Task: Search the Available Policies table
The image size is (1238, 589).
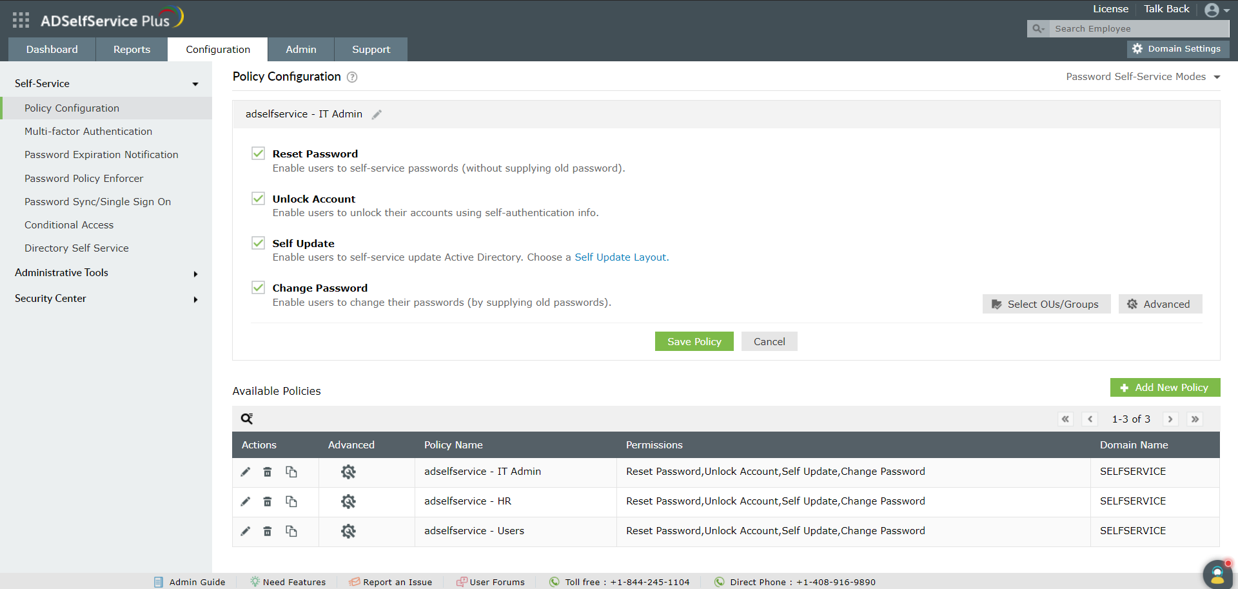Action: click(x=247, y=419)
